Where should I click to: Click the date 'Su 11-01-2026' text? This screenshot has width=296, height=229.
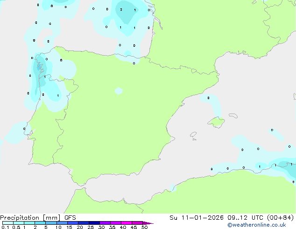(x=197, y=218)
